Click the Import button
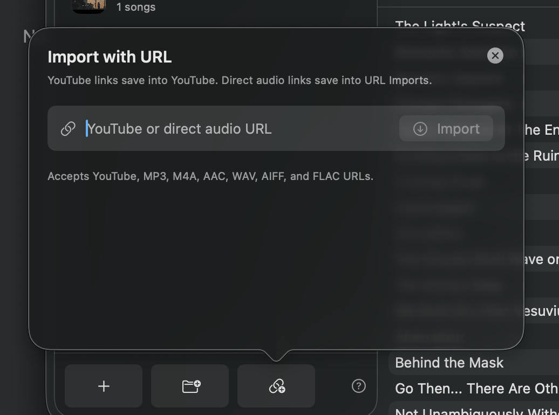Image resolution: width=559 pixels, height=415 pixels. coord(446,129)
